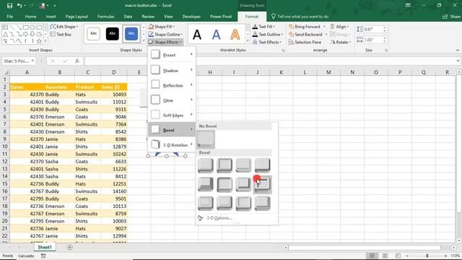Switch to the Insert tab
462x260 pixels.
tap(51, 17)
